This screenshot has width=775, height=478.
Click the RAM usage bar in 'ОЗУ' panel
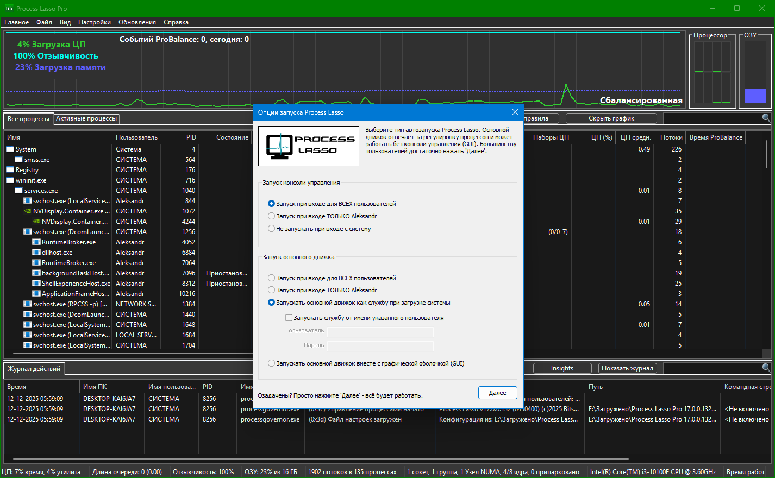[x=755, y=96]
